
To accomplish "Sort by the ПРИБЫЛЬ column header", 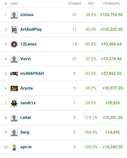I will 111,4.
